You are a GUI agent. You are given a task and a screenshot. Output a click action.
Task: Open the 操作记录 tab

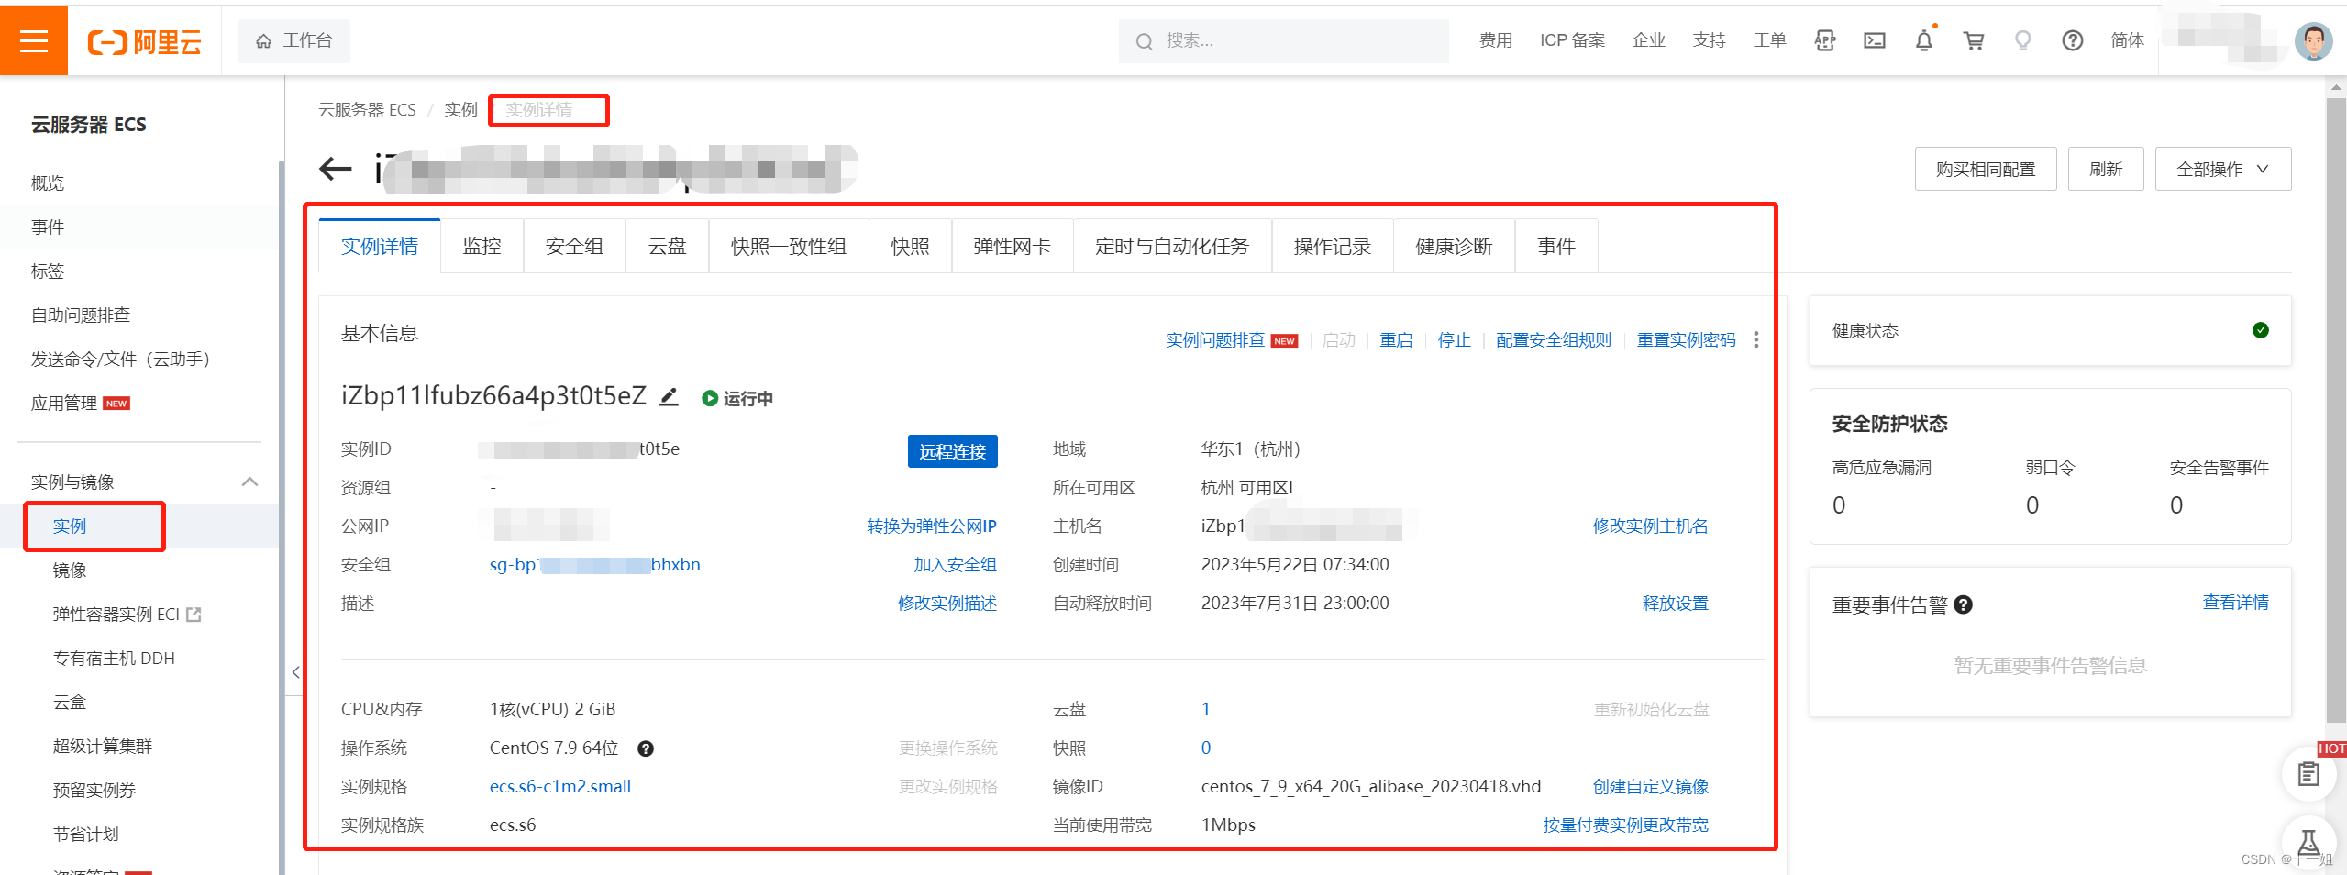(1332, 246)
